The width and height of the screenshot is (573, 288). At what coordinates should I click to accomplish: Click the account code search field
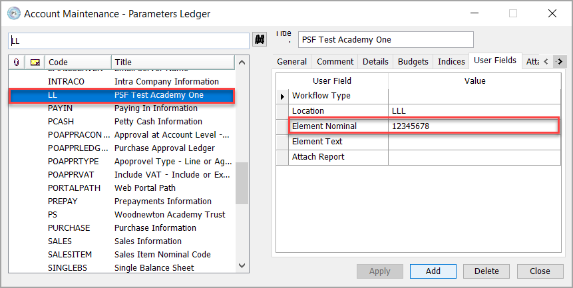tap(129, 41)
